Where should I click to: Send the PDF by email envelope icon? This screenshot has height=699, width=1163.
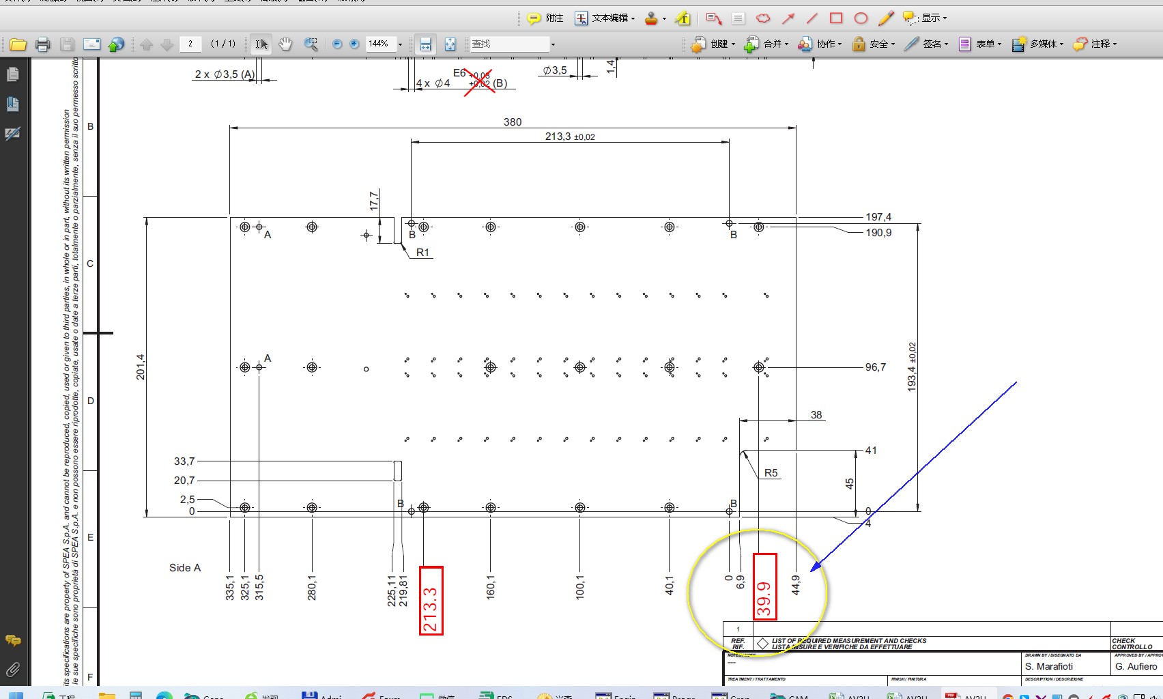point(91,44)
